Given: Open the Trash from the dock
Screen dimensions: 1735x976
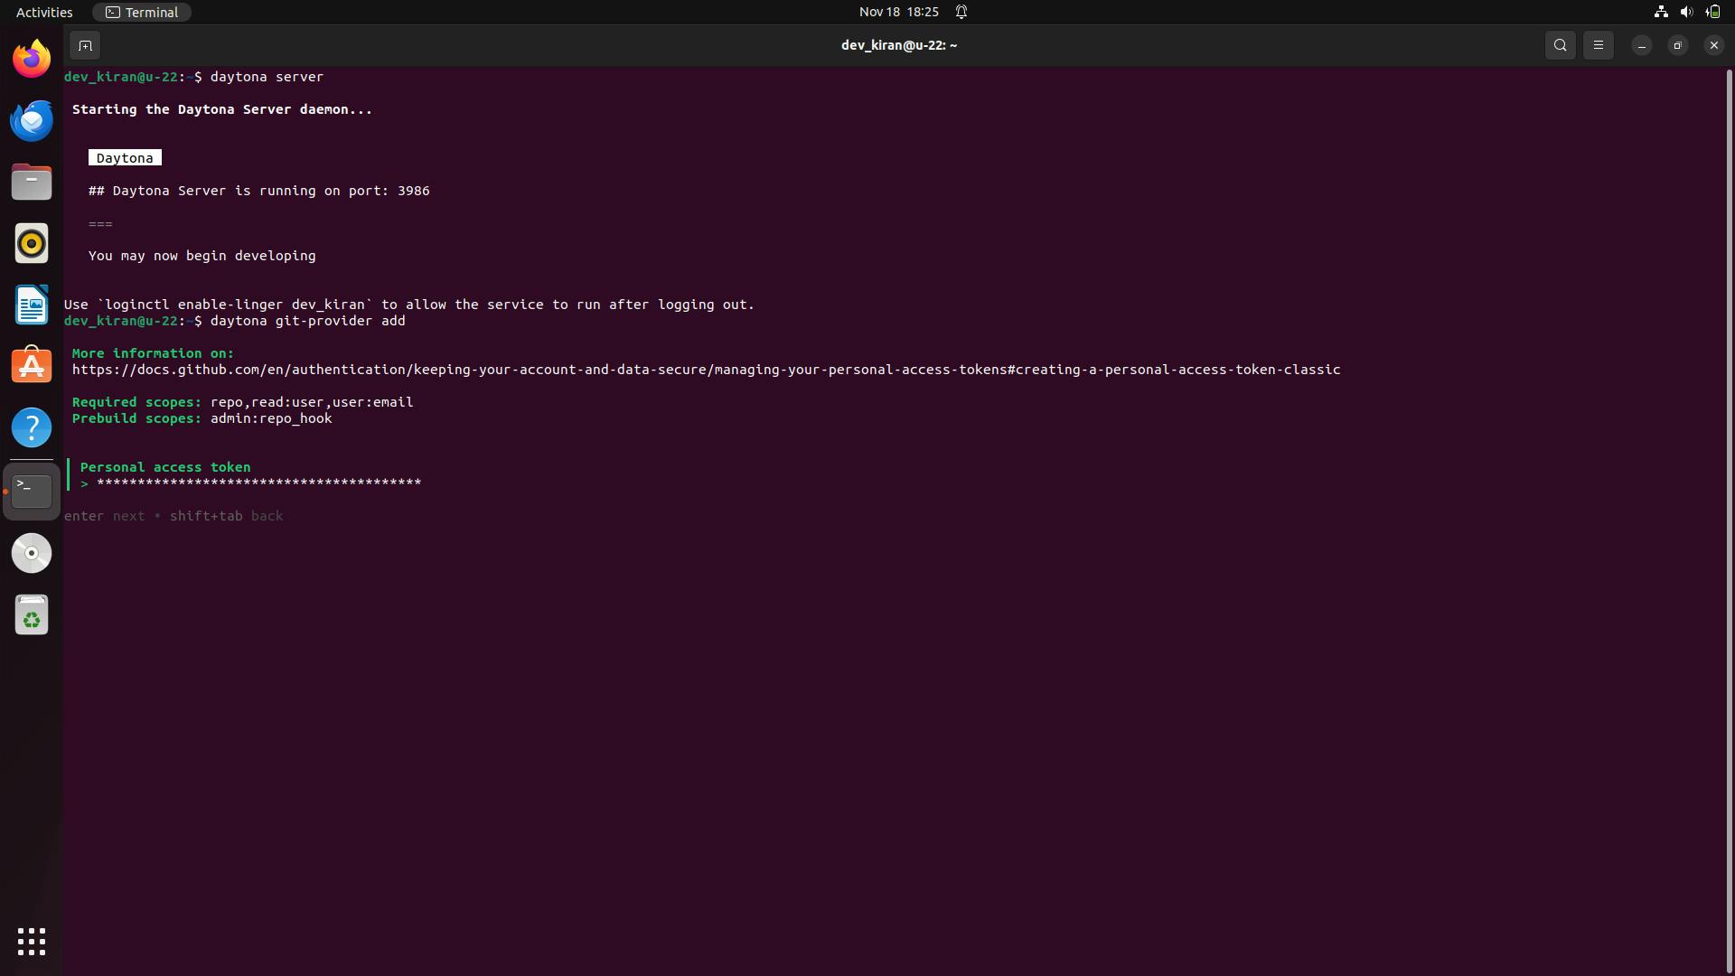Looking at the screenshot, I should click(32, 615).
